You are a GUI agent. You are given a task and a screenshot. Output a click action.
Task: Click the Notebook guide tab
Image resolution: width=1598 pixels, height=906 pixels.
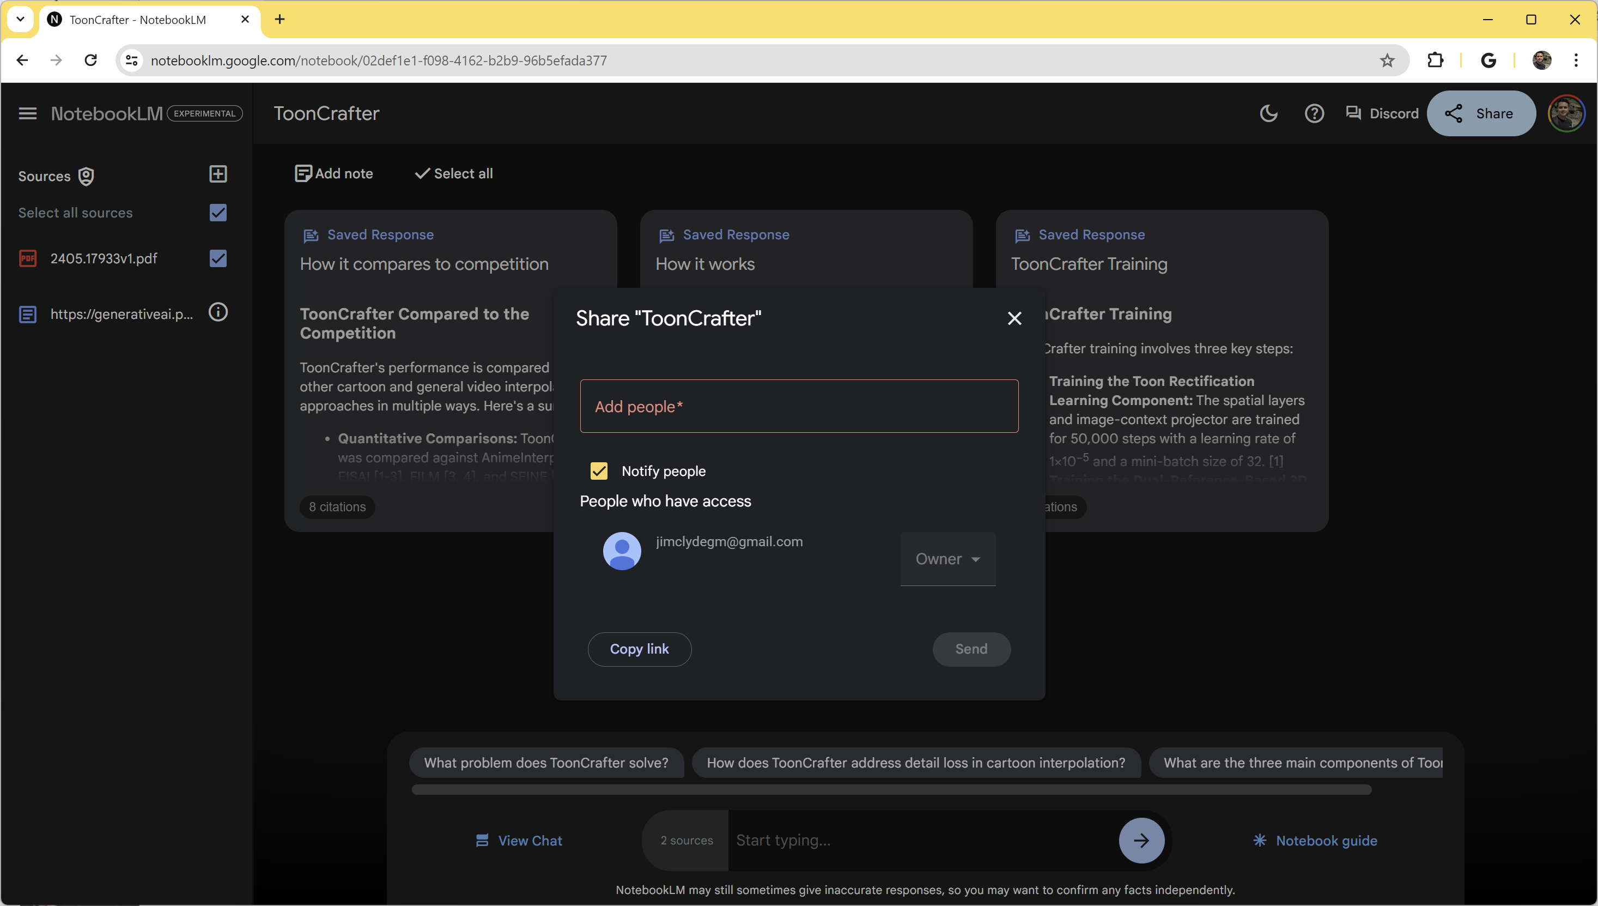point(1314,840)
